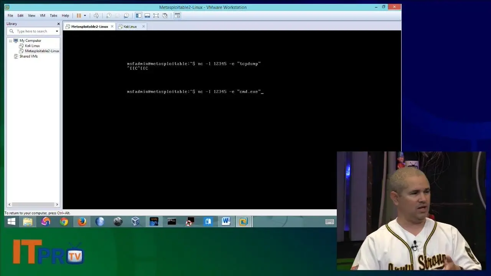The height and width of the screenshot is (276, 491).
Task: Open Microsoft Word from the taskbar
Action: (x=226, y=222)
